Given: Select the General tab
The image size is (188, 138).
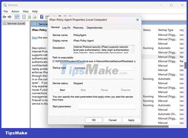Looking at the screenshot, I should click(x=55, y=27).
